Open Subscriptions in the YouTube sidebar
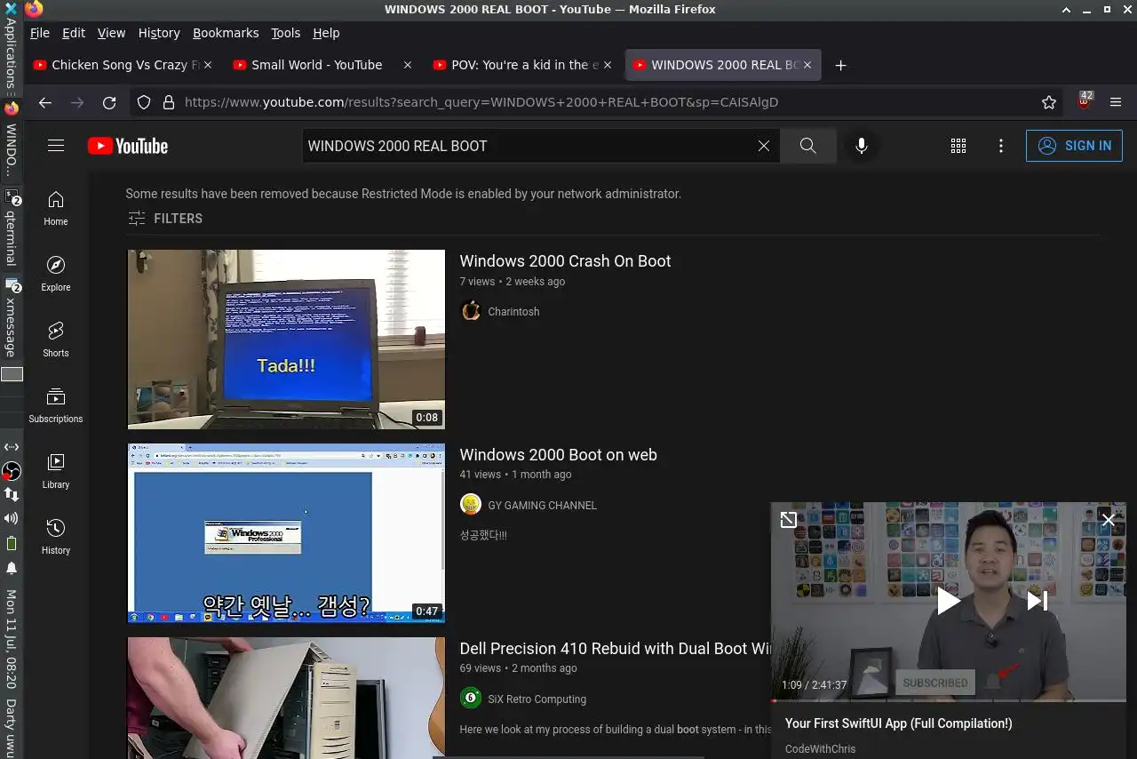This screenshot has width=1137, height=759. [x=56, y=405]
